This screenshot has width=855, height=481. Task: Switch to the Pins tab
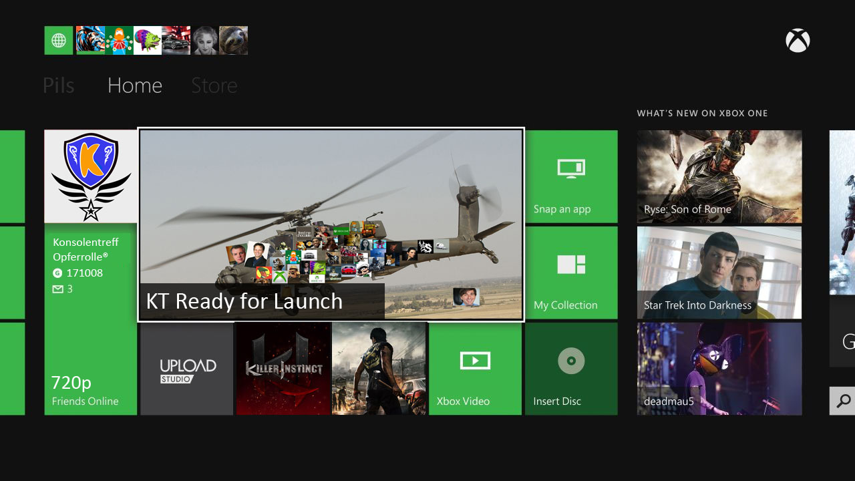pos(58,86)
